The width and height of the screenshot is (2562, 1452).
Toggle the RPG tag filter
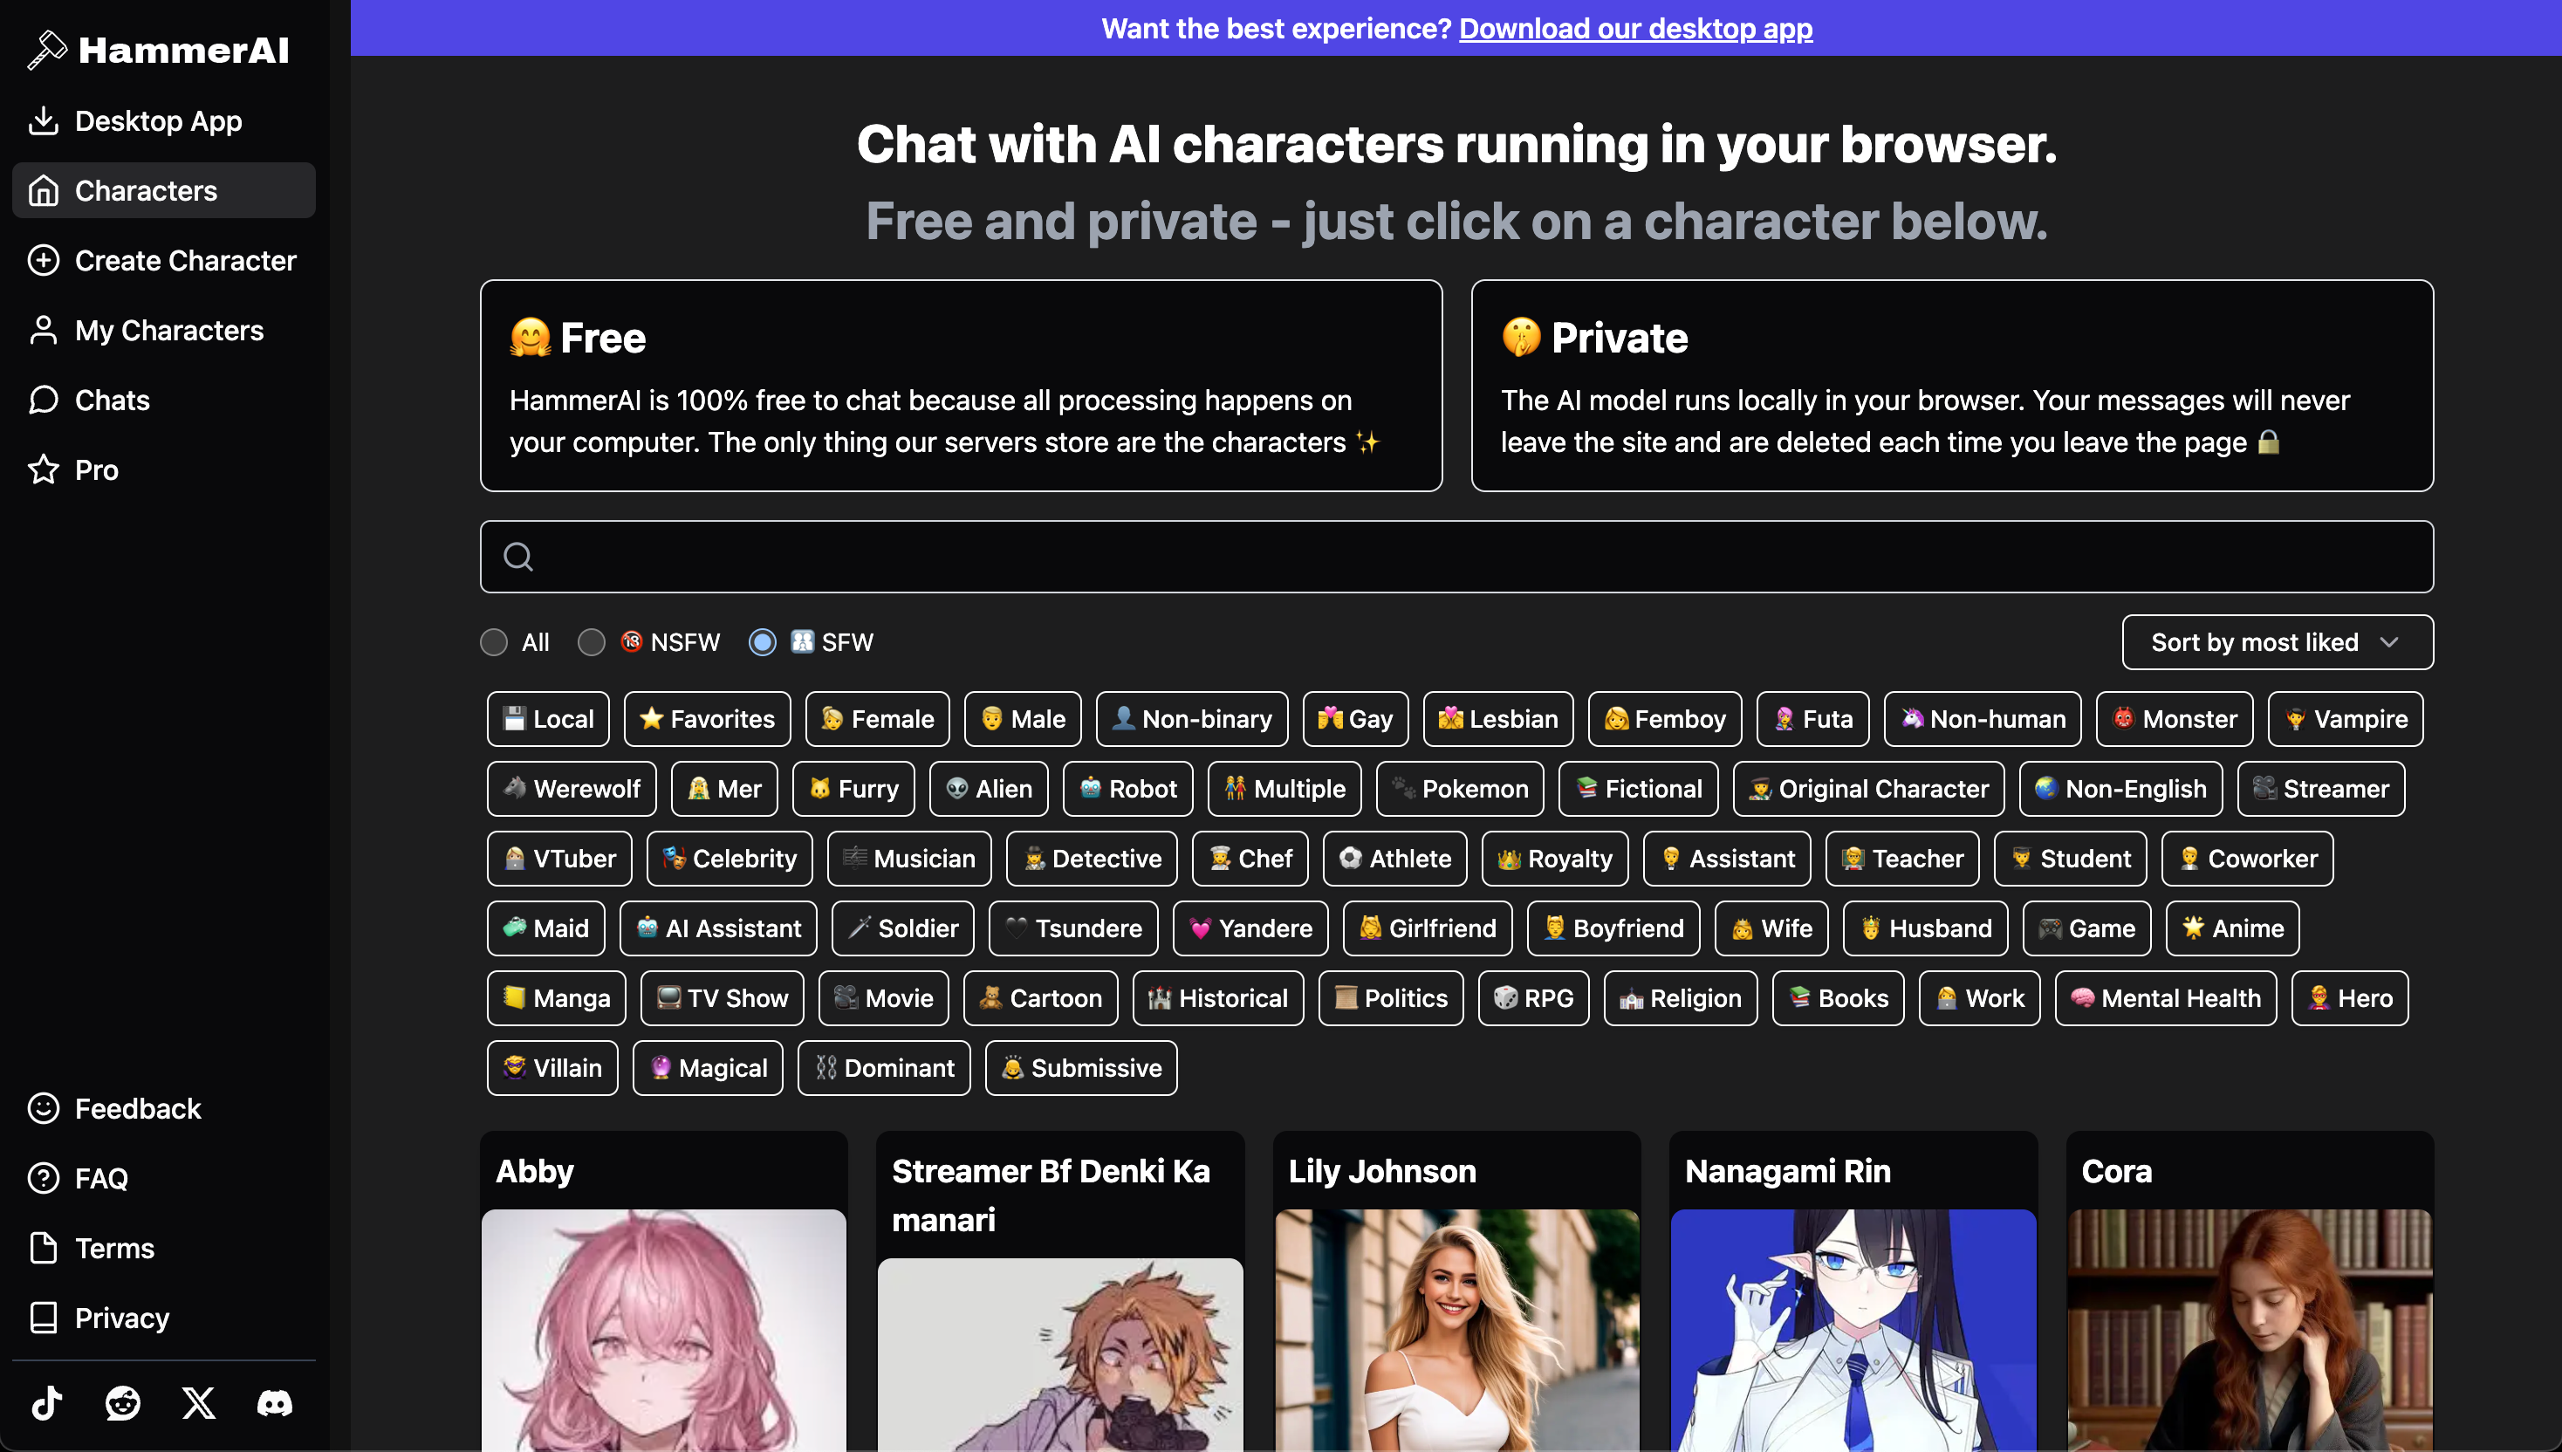(x=1534, y=998)
